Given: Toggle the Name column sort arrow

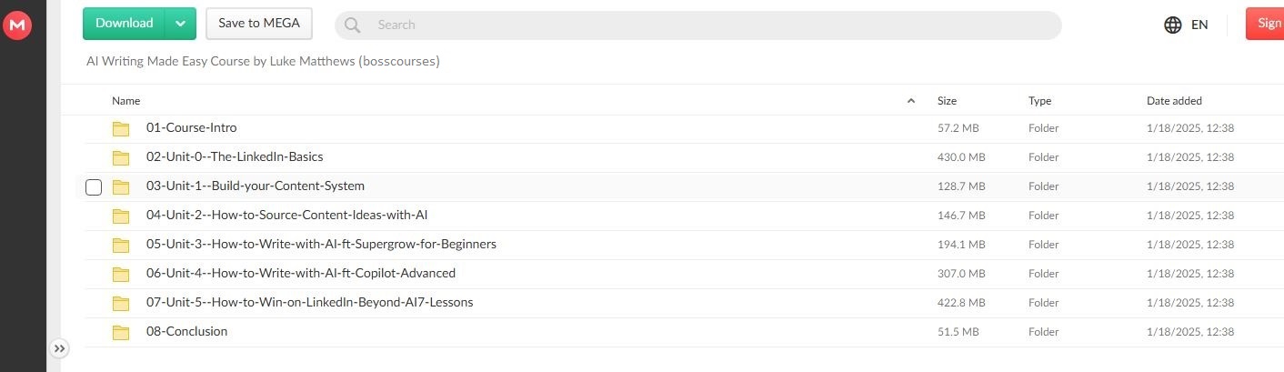Looking at the screenshot, I should (911, 101).
